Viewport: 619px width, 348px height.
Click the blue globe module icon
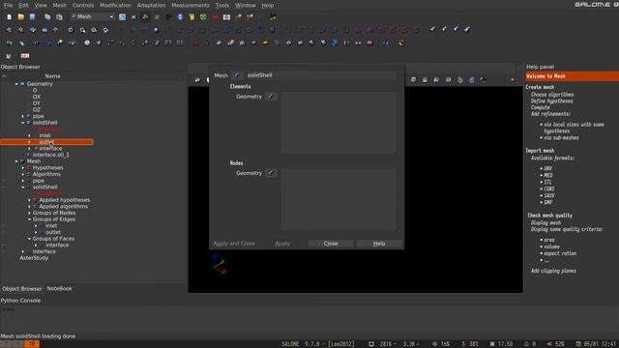pos(180,17)
